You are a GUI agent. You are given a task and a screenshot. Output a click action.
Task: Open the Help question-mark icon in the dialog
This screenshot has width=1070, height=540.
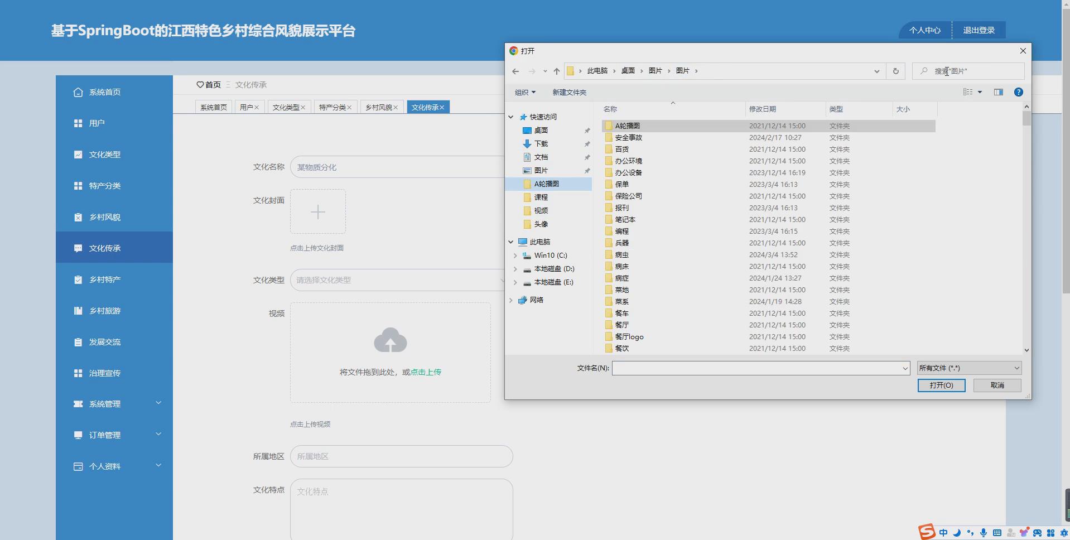point(1019,92)
